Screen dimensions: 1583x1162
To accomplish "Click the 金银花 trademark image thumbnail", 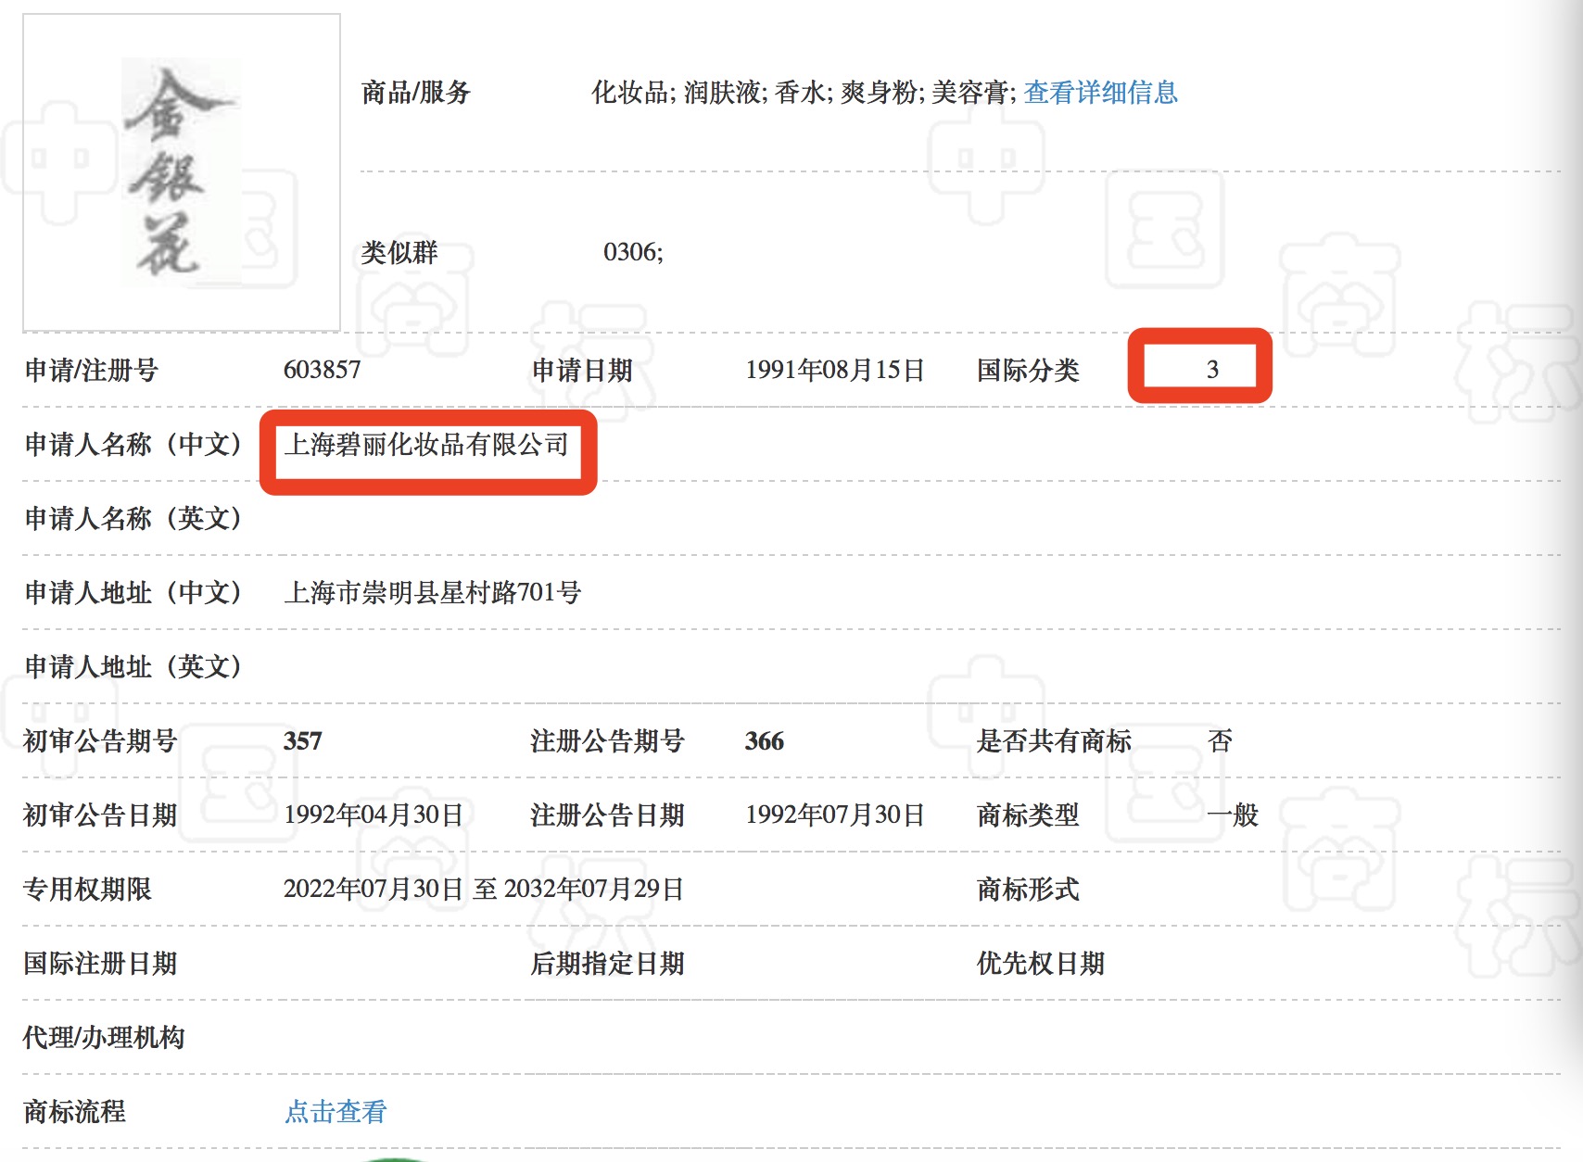I will pos(182,172).
